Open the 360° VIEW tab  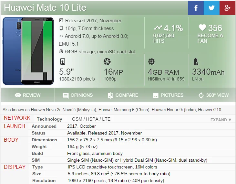click(x=213, y=95)
